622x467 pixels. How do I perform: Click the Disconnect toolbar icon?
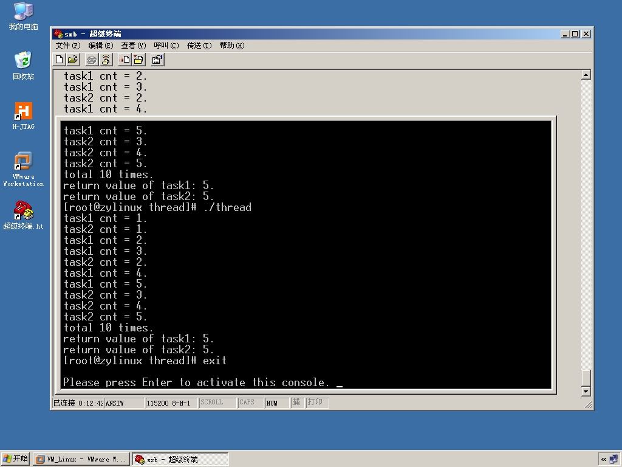click(106, 60)
